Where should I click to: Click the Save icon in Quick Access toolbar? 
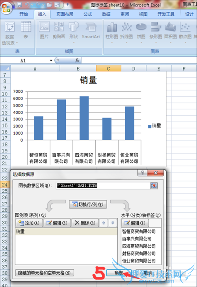[20, 5]
